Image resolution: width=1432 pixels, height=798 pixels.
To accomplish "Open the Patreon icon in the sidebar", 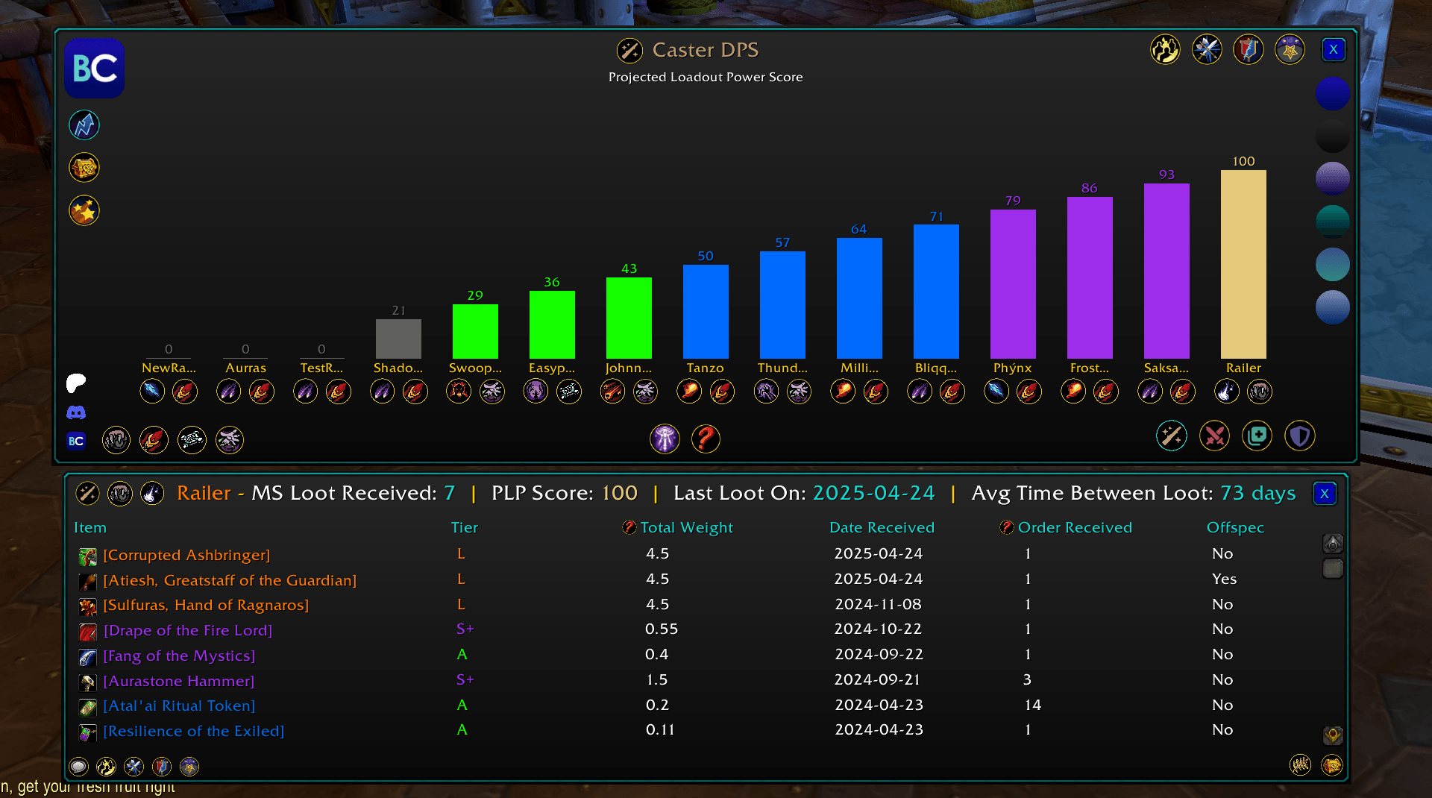I will click(76, 383).
